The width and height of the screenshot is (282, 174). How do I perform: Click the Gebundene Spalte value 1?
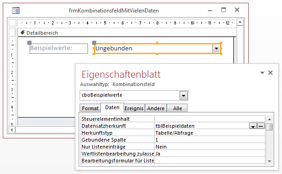click(x=210, y=140)
